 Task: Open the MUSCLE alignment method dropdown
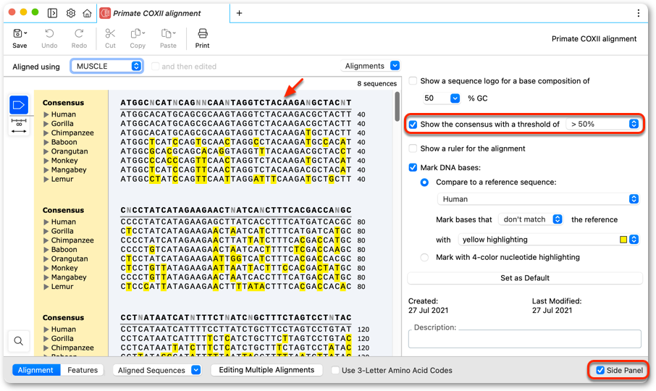tap(107, 66)
